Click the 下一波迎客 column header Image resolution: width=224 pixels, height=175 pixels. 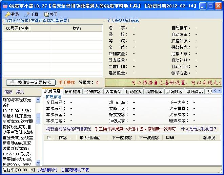click(x=149, y=138)
